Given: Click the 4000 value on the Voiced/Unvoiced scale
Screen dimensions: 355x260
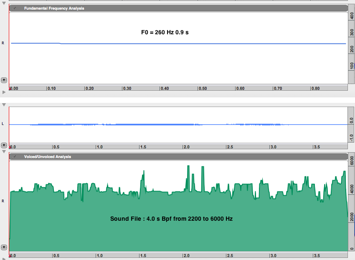Looking at the screenshot, I should pos(352,189).
